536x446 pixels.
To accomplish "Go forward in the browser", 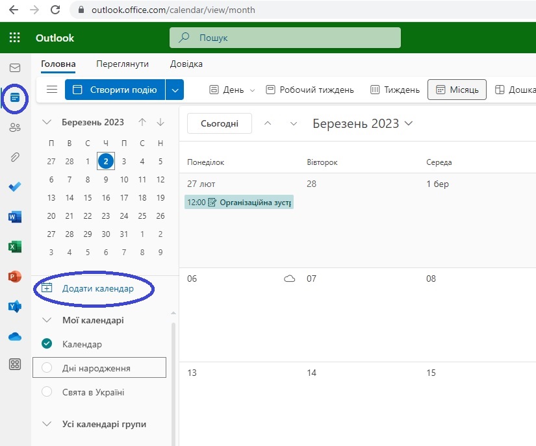I will [34, 10].
